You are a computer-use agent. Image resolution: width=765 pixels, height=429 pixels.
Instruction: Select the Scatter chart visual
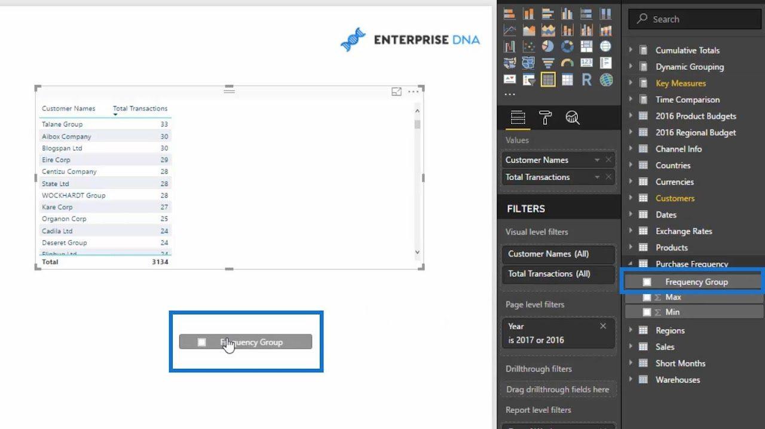(x=529, y=46)
